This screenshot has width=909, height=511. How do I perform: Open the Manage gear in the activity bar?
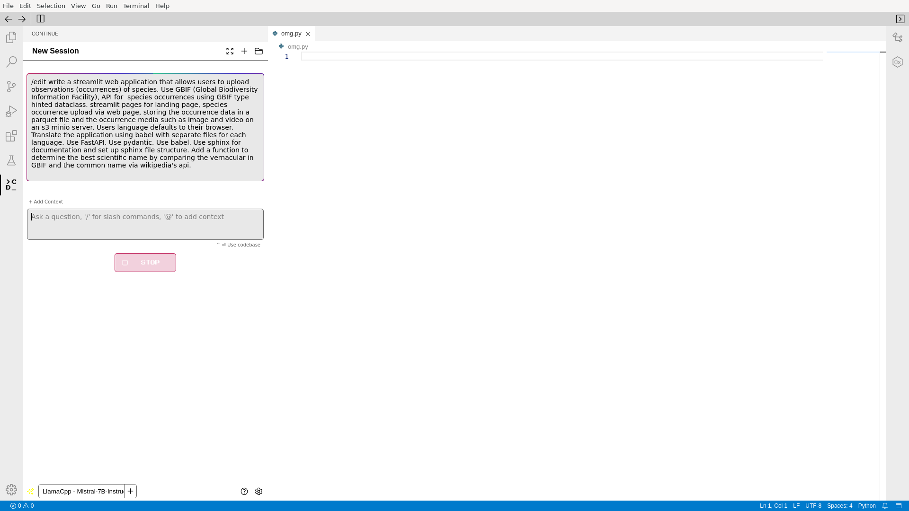coord(11,490)
